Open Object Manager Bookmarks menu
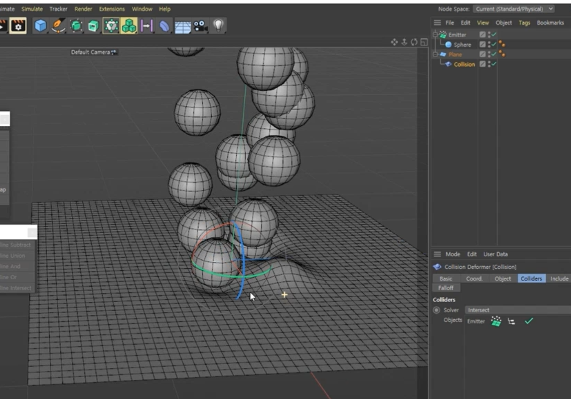 (550, 23)
